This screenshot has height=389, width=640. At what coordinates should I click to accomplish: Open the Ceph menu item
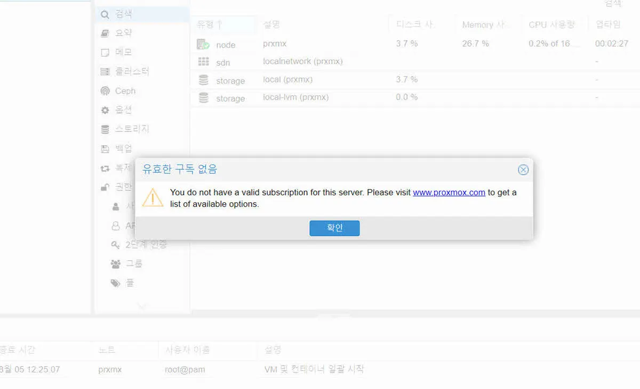click(142, 91)
